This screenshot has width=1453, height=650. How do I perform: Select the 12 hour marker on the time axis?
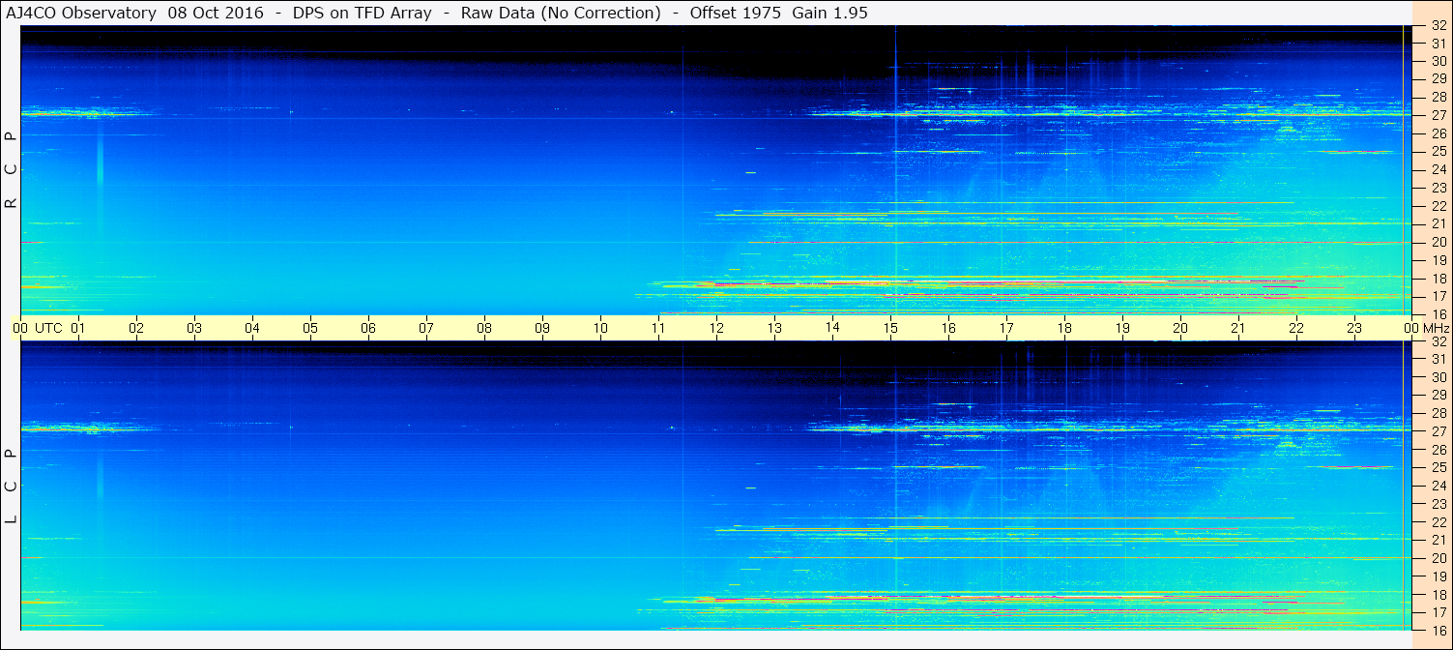pos(716,328)
